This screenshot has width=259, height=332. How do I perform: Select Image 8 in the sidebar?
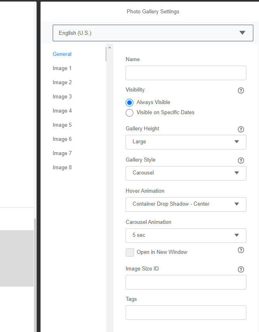[x=62, y=168]
